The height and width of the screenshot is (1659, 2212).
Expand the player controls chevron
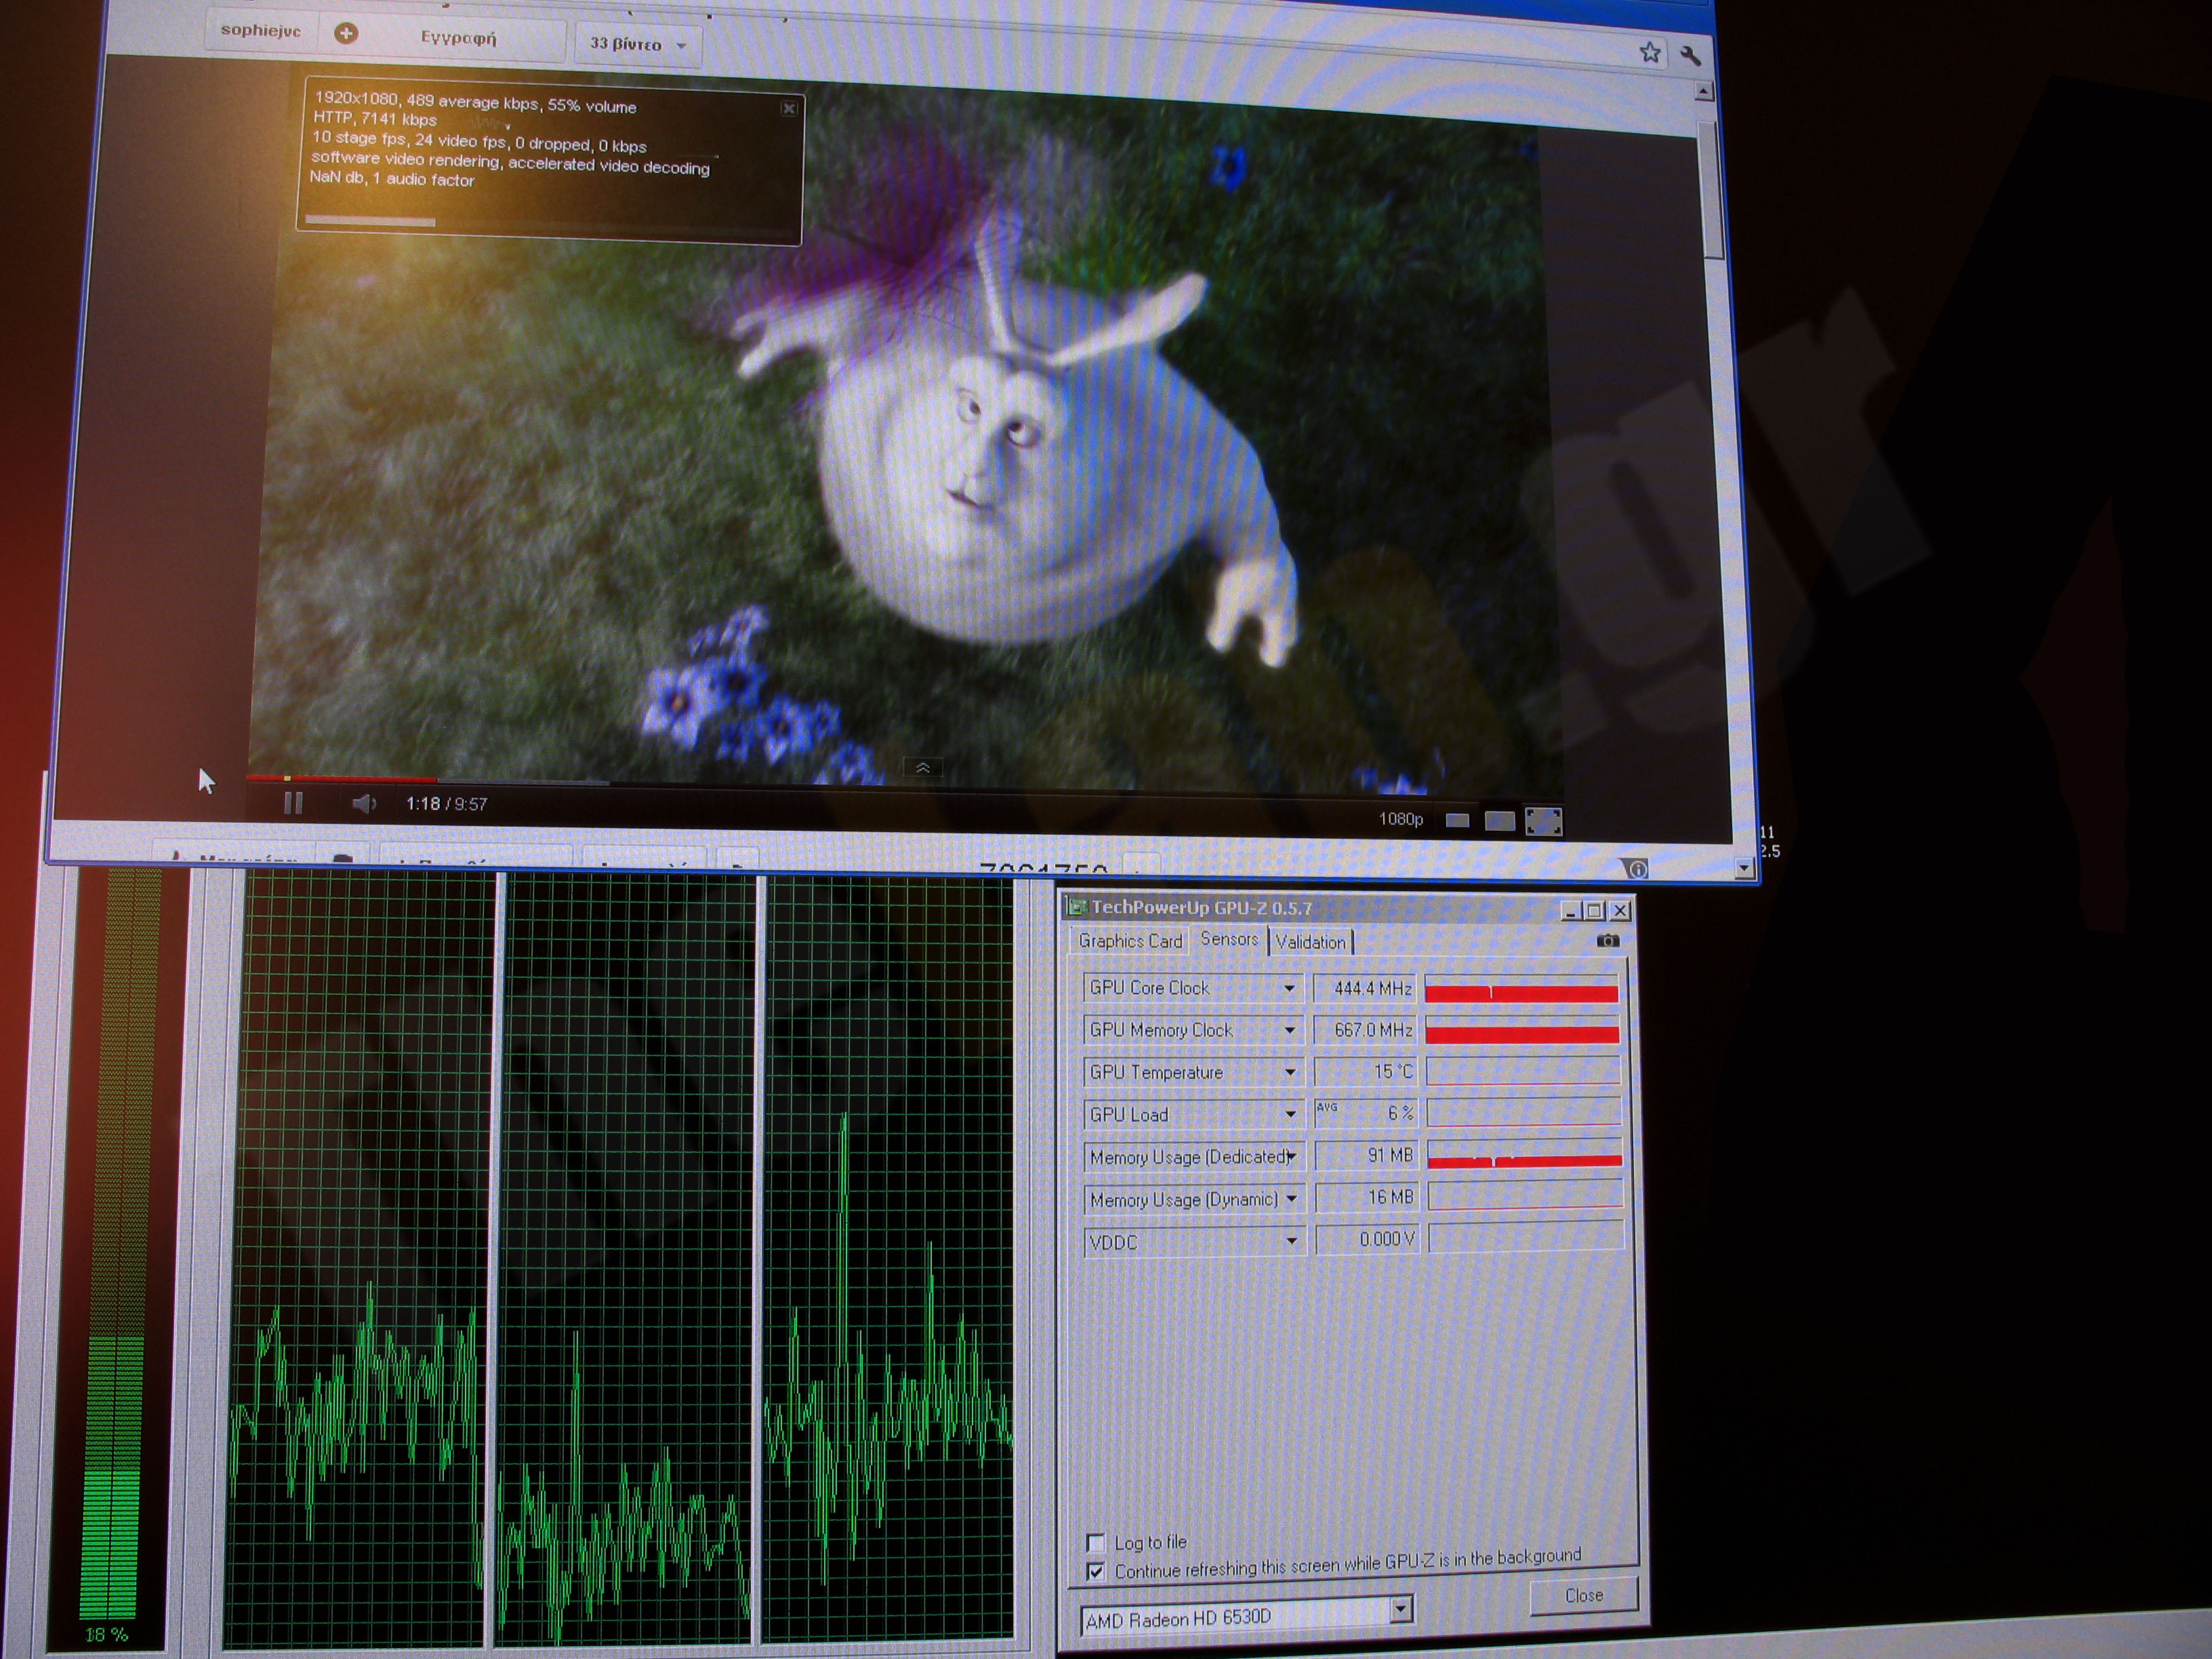point(922,767)
